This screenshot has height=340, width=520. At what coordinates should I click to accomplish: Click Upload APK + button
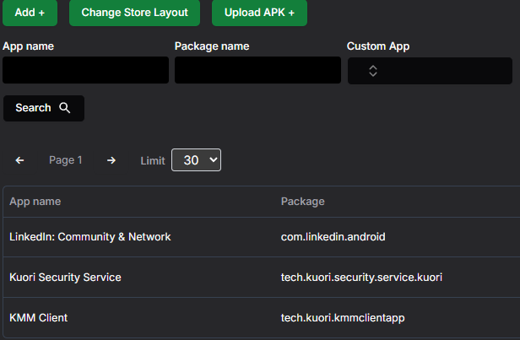259,13
